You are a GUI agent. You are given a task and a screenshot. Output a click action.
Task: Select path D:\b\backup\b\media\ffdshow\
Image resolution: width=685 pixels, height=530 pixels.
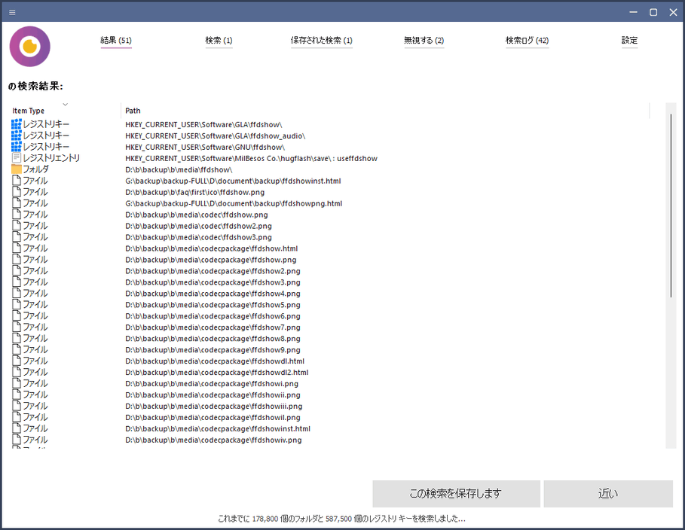click(179, 170)
